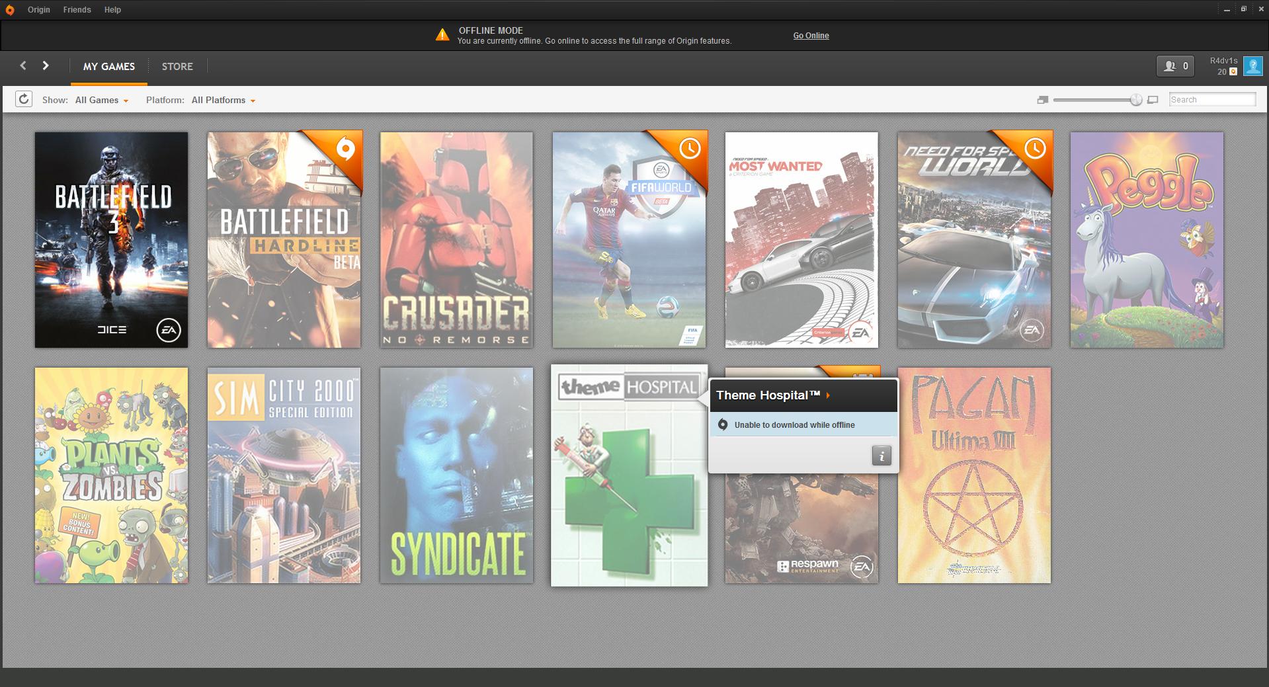Screen dimensions: 1269x687
Task: Click the offline mode warning icon
Action: pos(442,34)
